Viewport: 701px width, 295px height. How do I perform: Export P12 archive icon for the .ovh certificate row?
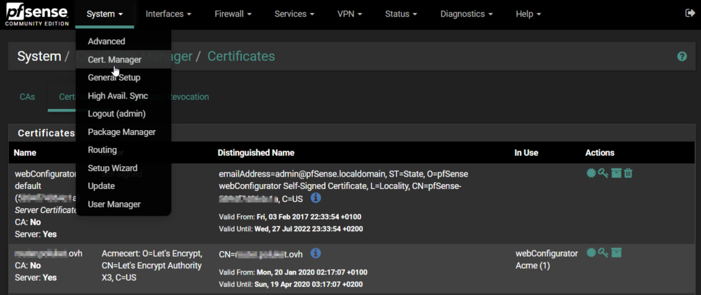(x=616, y=253)
